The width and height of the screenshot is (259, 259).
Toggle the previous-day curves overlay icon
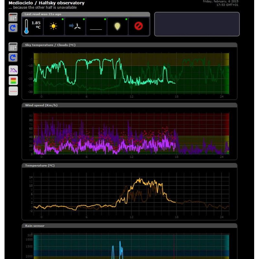13,70
